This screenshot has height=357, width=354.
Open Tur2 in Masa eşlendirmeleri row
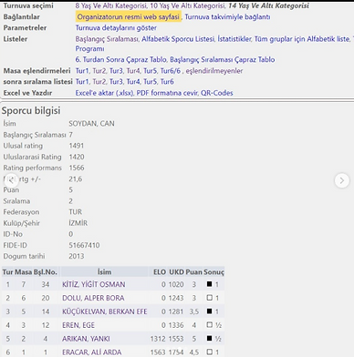99,71
